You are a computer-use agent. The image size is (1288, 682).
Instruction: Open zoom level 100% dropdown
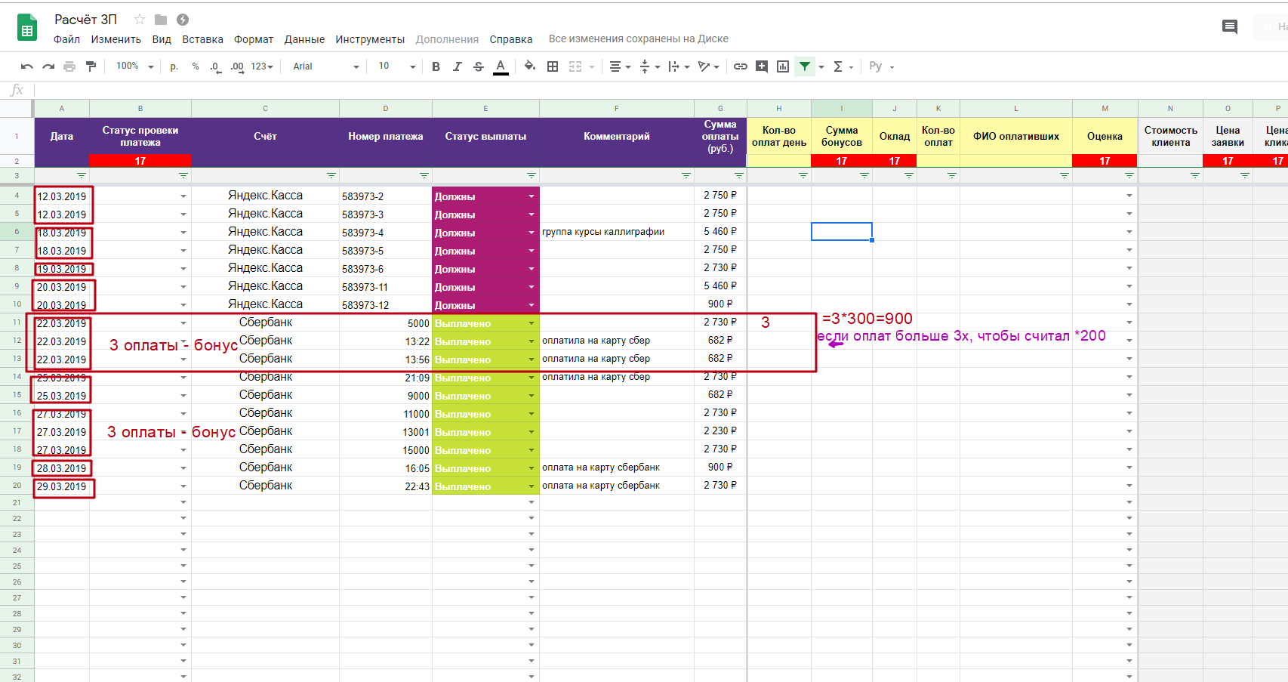tap(134, 66)
